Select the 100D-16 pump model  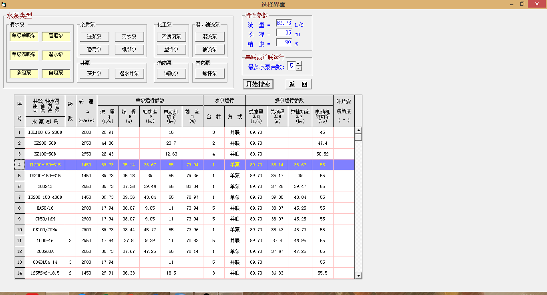point(45,240)
